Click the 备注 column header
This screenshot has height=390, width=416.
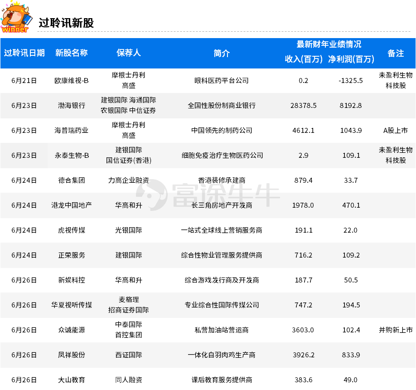pos(396,53)
